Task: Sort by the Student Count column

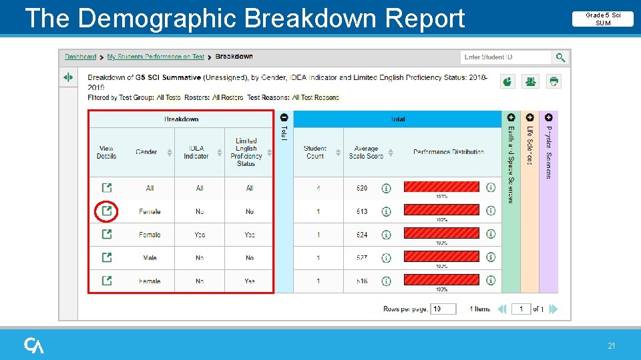Action: click(338, 153)
